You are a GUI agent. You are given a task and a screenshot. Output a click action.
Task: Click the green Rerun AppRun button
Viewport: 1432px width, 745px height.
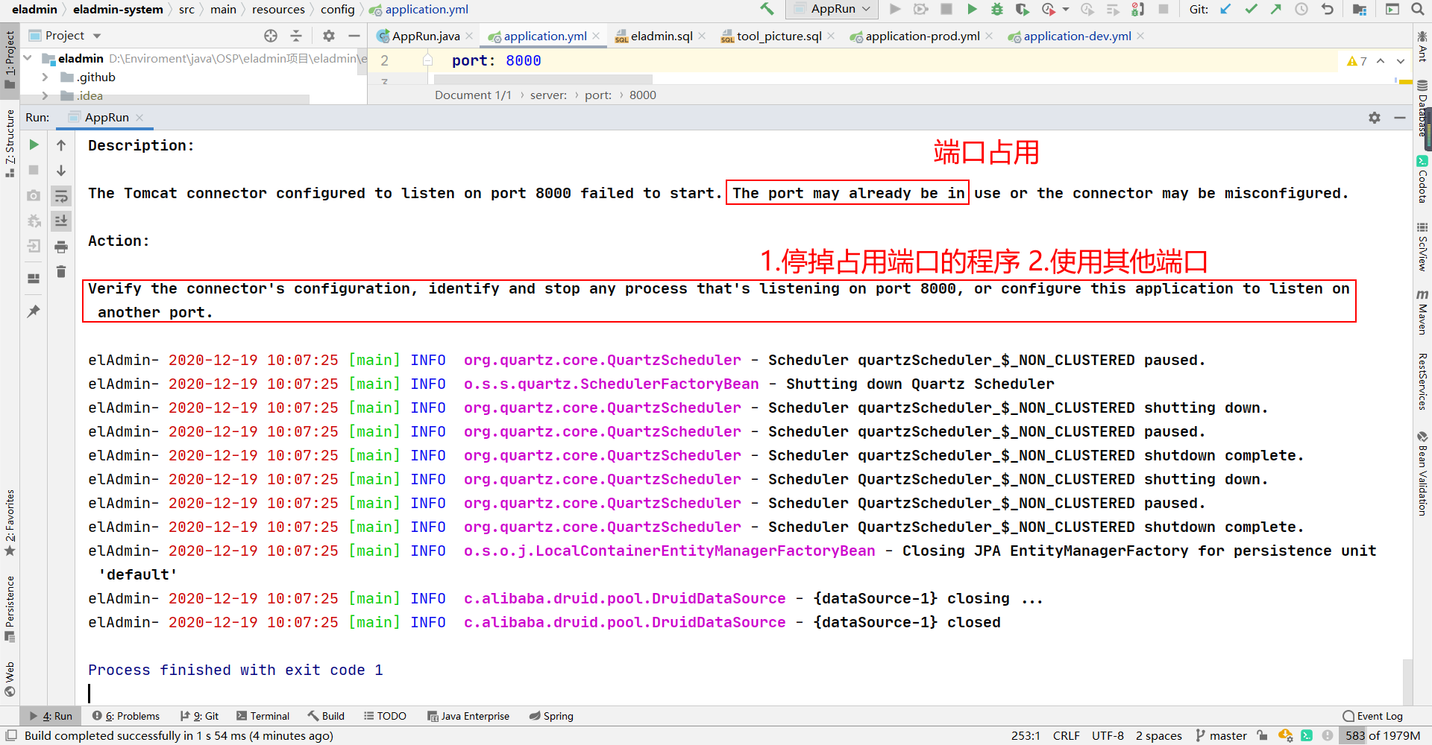coord(34,145)
